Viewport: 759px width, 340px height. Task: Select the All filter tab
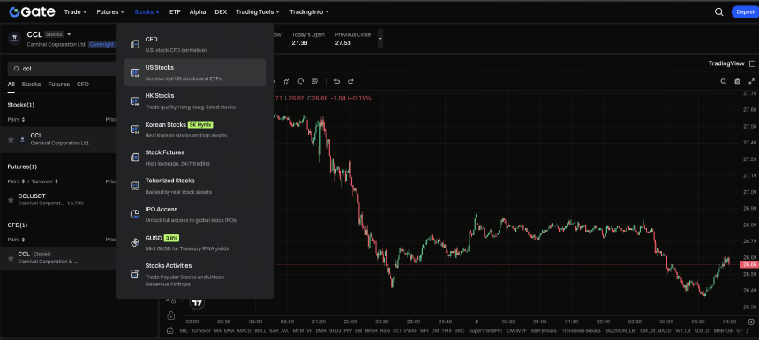11,84
